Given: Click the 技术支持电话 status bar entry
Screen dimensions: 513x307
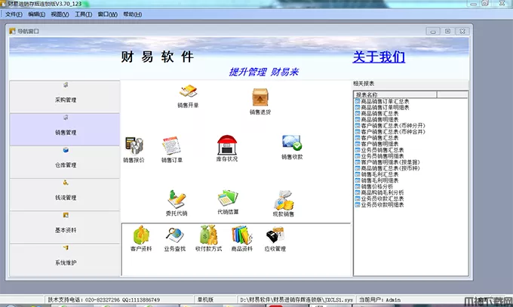Looking at the screenshot, I should [104, 299].
